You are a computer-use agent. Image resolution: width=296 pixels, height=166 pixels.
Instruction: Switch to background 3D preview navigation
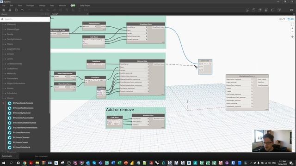(282, 19)
